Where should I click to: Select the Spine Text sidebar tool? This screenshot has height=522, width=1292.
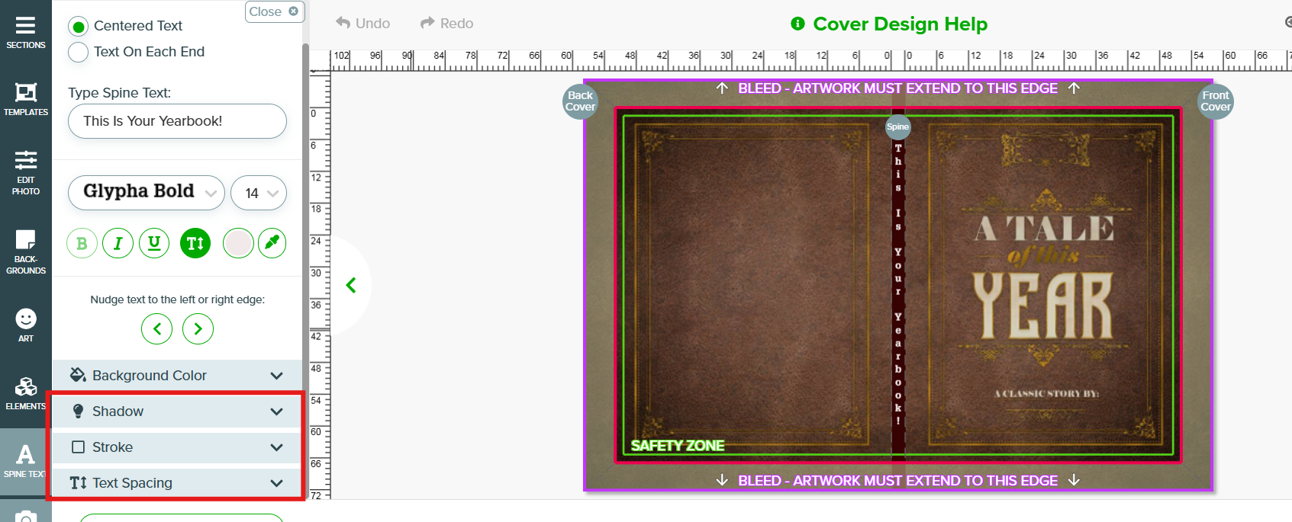click(25, 461)
